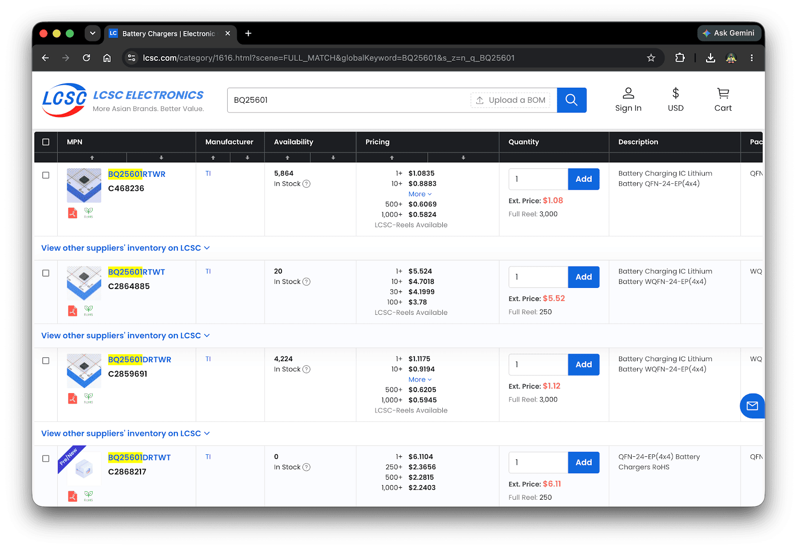The width and height of the screenshot is (797, 549).
Task: Select the BQ25601RTWR row checkbox
Action: (46, 175)
